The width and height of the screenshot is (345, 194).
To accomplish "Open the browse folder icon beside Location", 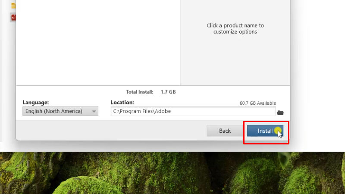I will 280,113.
